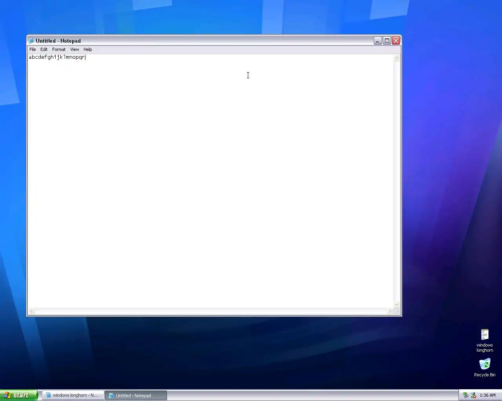
Task: Click the scroll left arrow in Notepad
Action: point(32,311)
